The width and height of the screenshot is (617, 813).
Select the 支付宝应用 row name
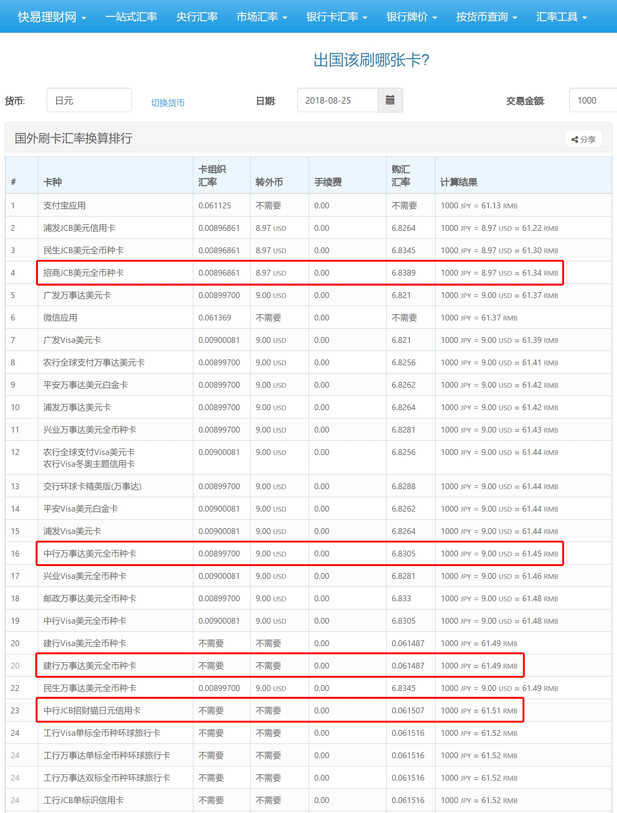65,205
